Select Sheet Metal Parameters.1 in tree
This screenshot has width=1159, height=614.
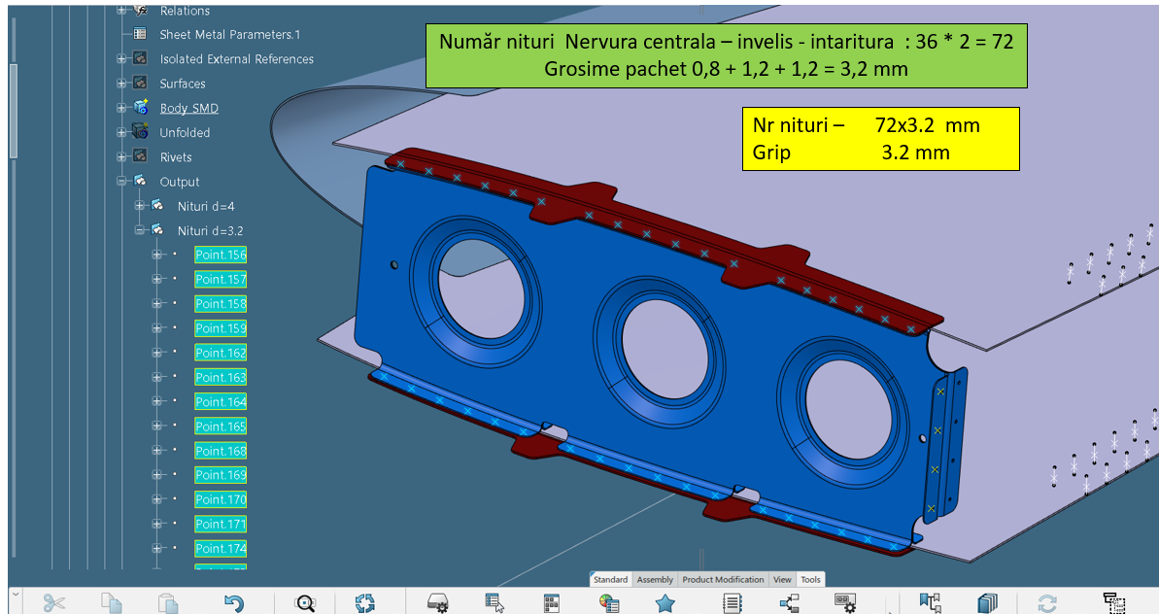click(229, 35)
